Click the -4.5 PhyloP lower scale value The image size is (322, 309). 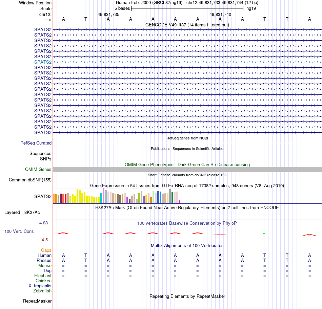[44, 240]
